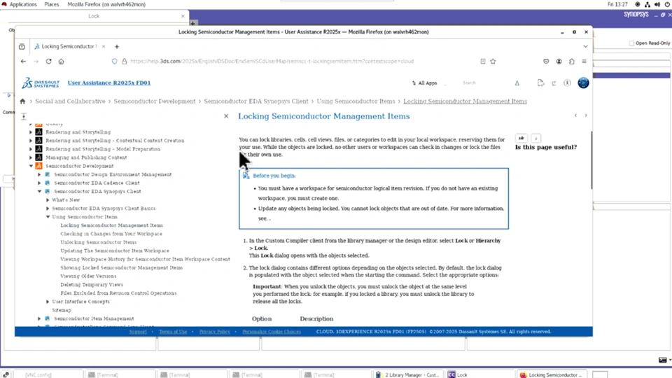Expand Semiconductor Design Environment Management node
This screenshot has height=378, width=672.
click(x=39, y=174)
